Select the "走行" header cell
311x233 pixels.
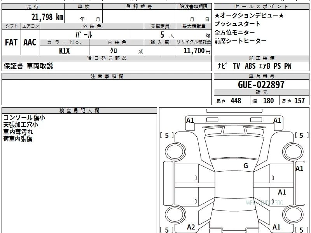(33, 7)
